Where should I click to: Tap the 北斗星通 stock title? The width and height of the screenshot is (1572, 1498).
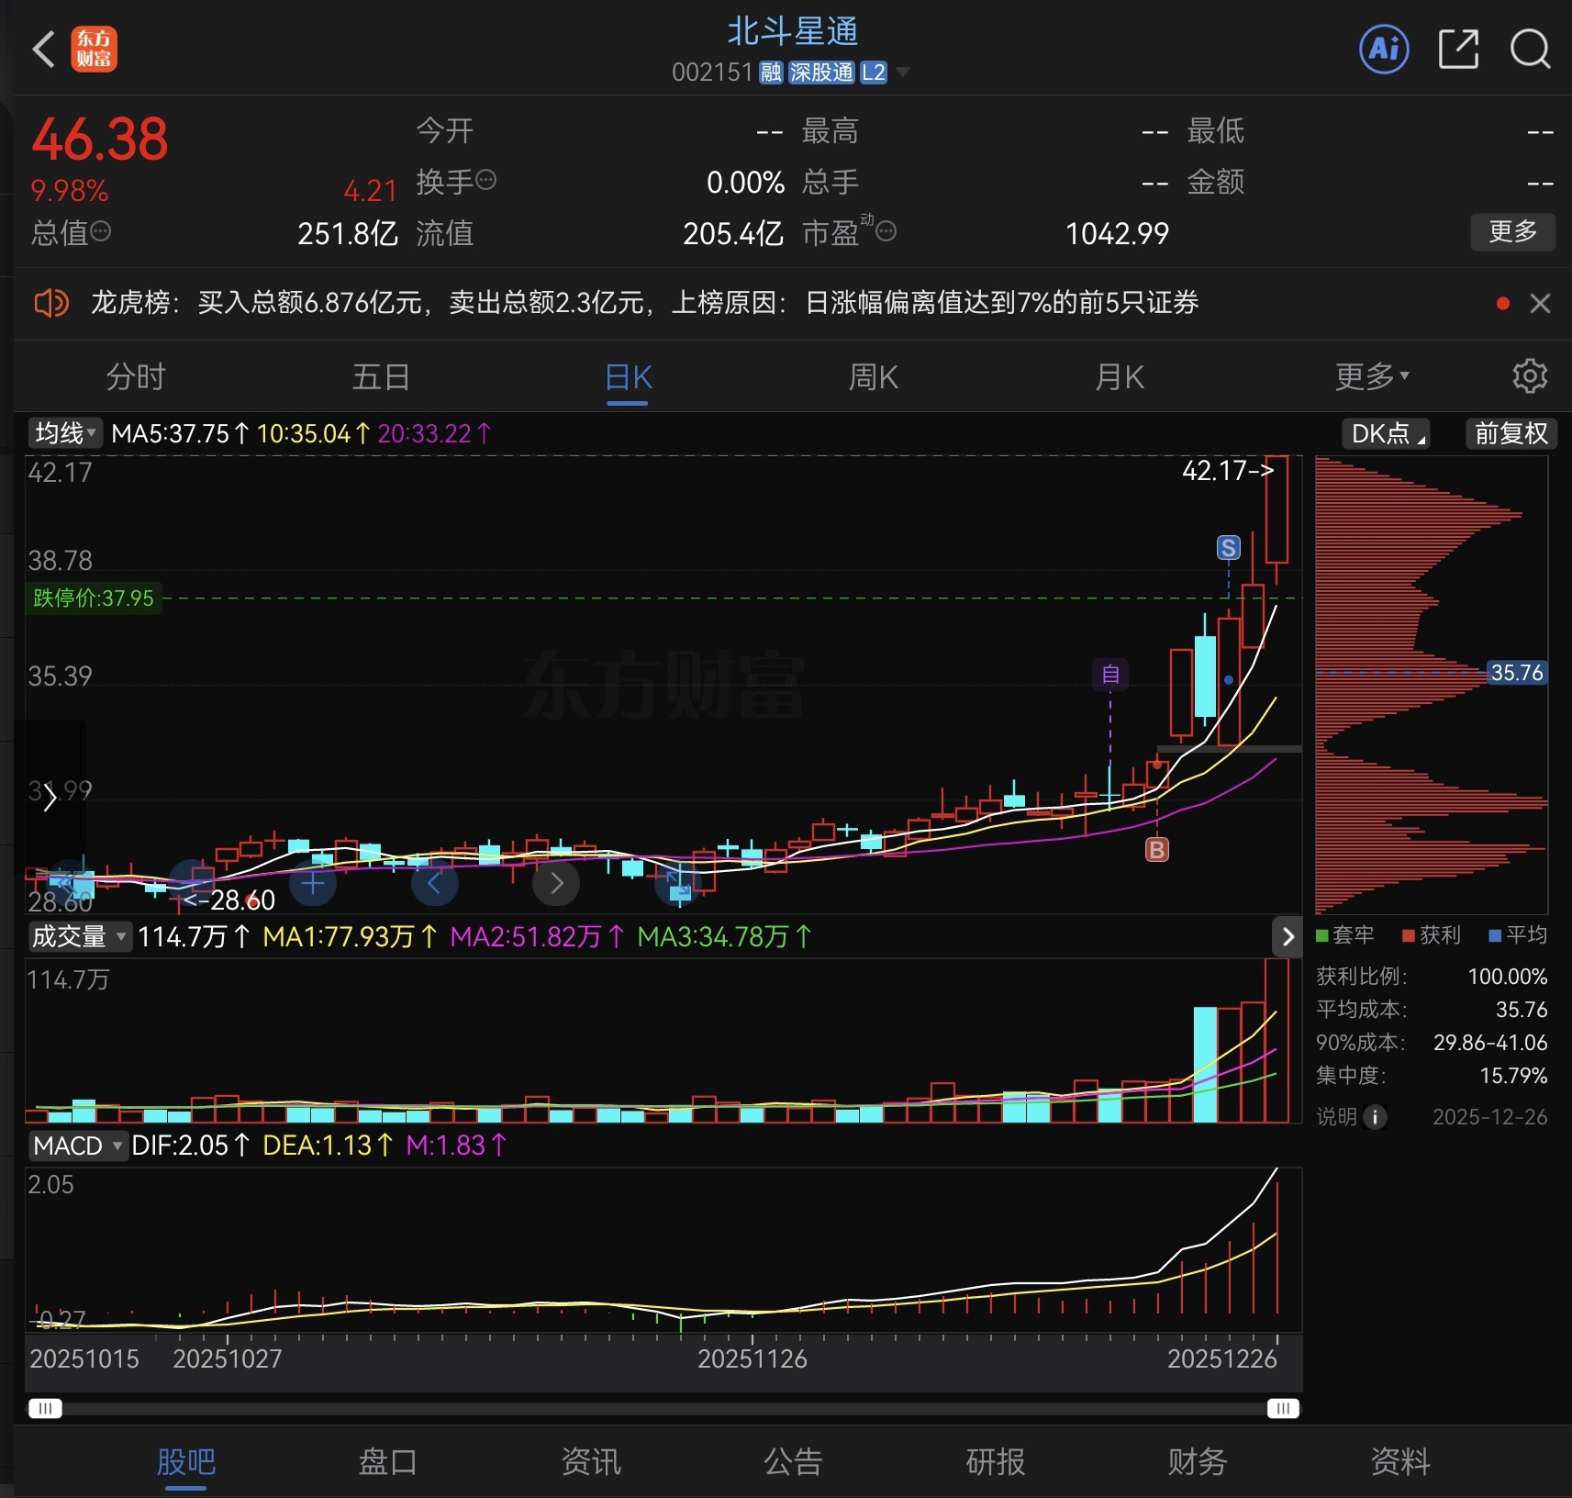point(793,32)
